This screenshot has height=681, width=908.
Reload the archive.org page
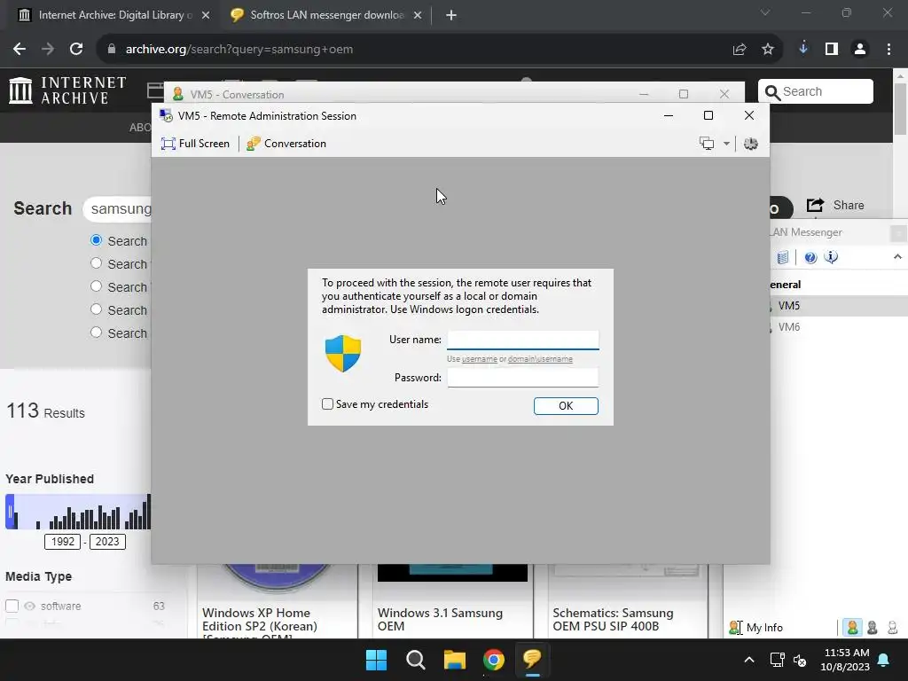click(x=76, y=50)
